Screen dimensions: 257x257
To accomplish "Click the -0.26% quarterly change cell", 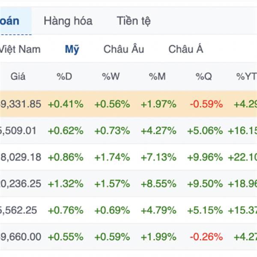I will [x=206, y=237].
